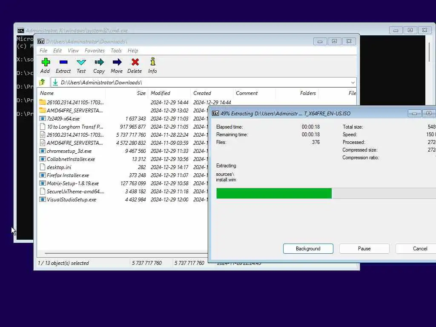Open the Edit menu
The width and height of the screenshot is (436, 327).
57,51
